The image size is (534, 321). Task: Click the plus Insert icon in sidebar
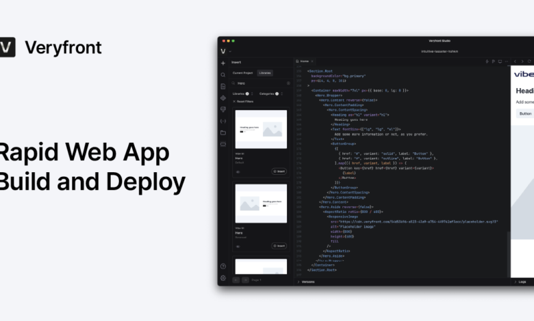[223, 63]
